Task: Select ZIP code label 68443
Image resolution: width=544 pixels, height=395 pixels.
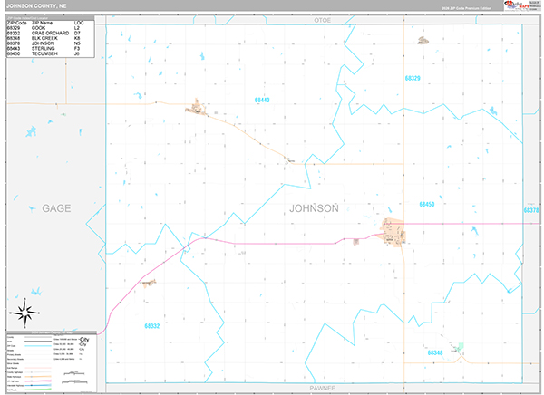Action: pos(262,101)
